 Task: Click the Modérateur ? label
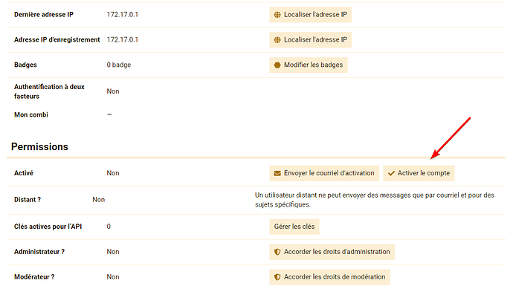34,277
